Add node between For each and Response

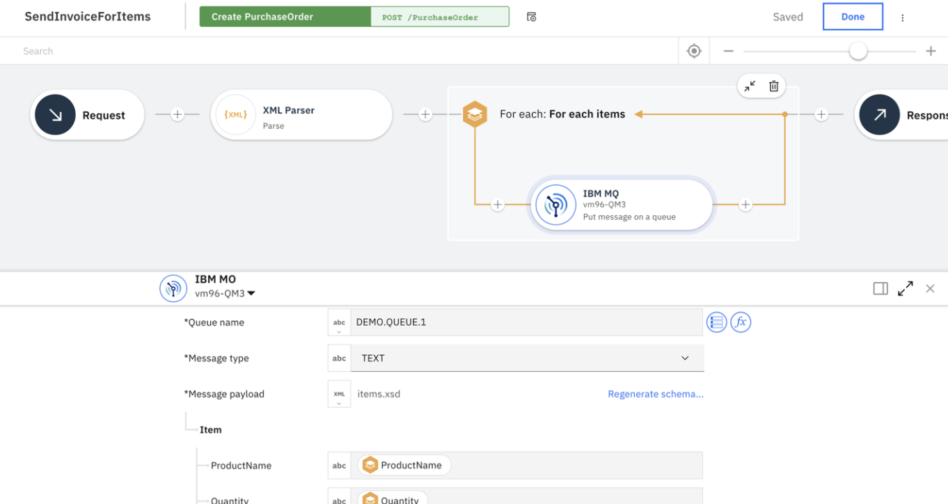click(821, 115)
